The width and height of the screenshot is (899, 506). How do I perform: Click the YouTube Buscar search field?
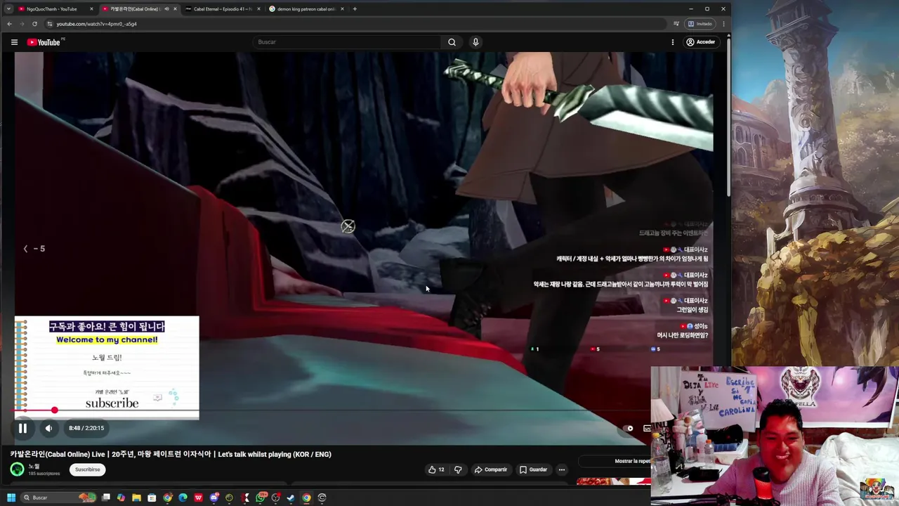click(347, 42)
